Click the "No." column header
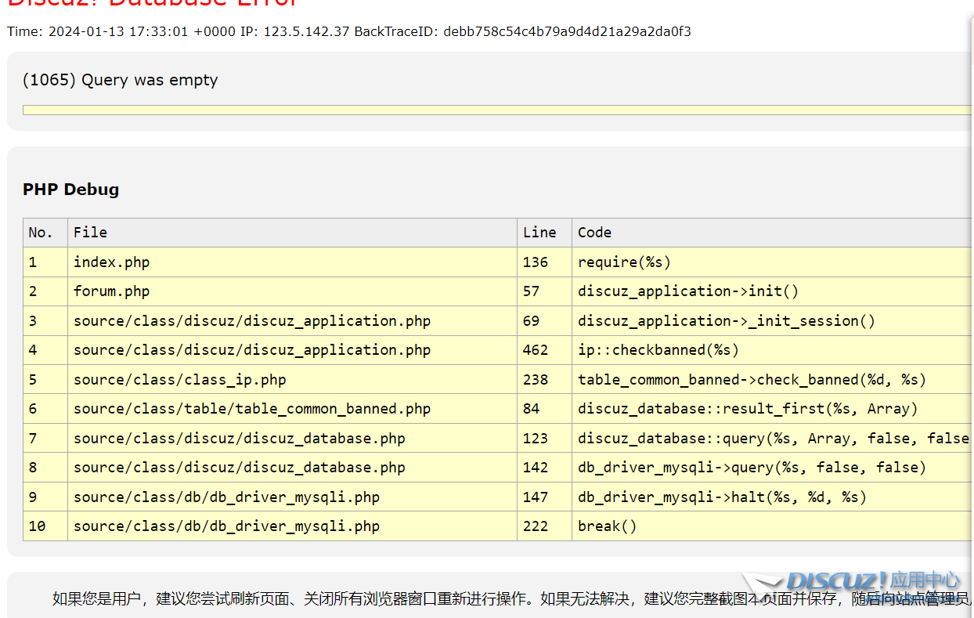Image resolution: width=974 pixels, height=618 pixels. click(x=41, y=233)
